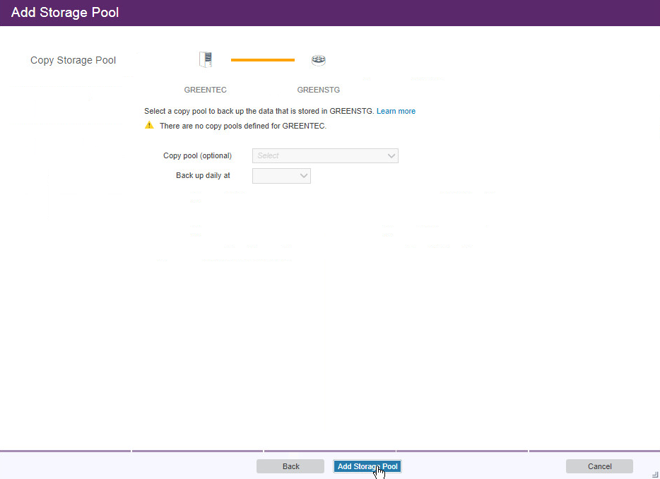
Task: Click the resize grip in the dialog corner
Action: point(654,475)
